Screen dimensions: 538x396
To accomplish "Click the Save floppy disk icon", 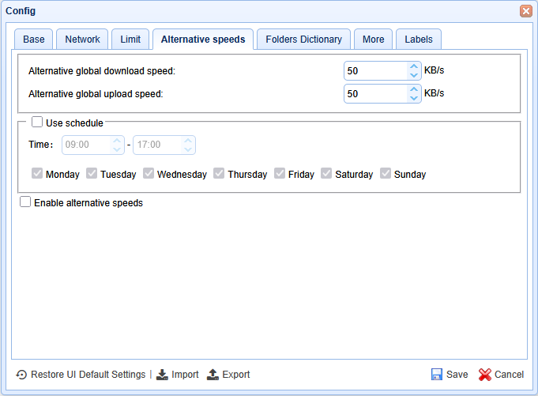I will pos(436,375).
